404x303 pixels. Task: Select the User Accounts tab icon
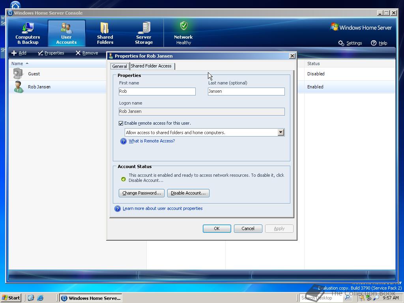pyautogui.click(x=66, y=32)
